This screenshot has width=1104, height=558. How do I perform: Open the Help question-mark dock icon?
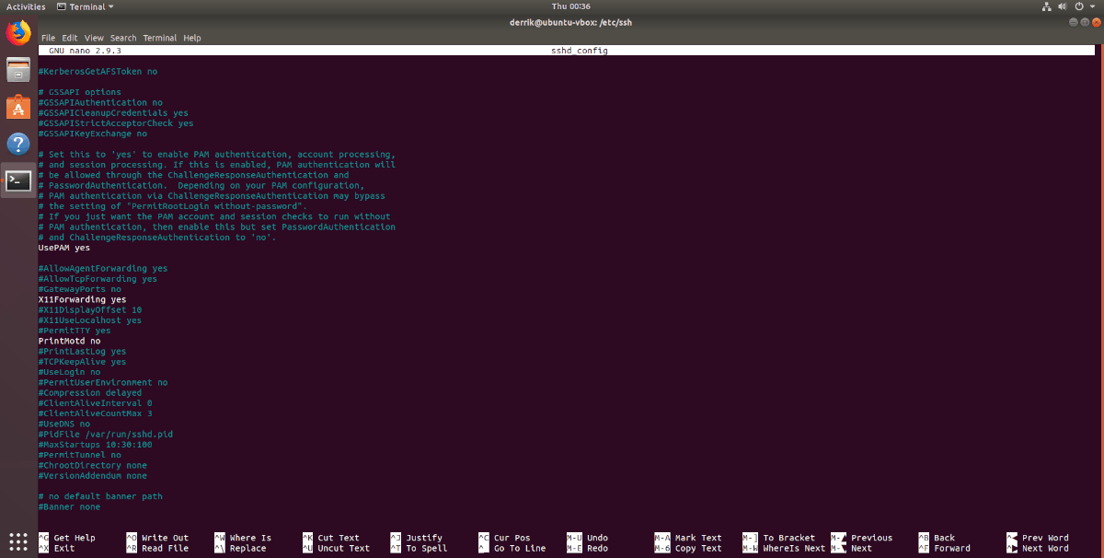[x=18, y=144]
